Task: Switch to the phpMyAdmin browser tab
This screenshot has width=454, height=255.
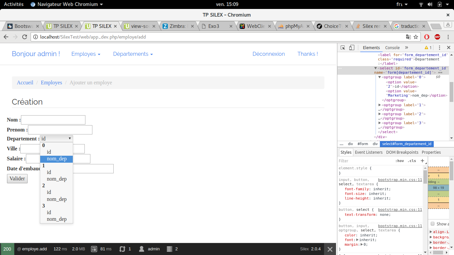Action: click(293, 26)
